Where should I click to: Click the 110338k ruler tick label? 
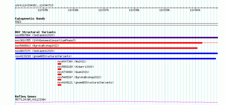pos(134,10)
